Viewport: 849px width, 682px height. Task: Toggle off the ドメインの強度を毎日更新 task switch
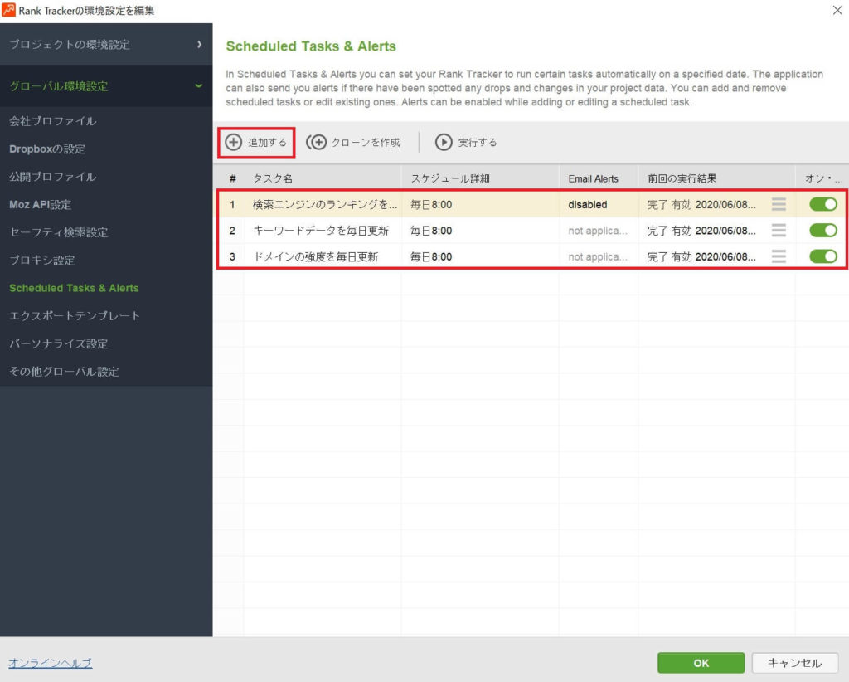823,256
